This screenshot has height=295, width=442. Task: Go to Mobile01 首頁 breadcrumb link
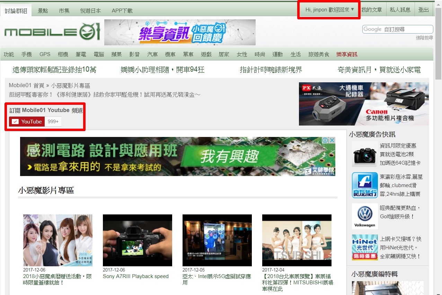26,85
